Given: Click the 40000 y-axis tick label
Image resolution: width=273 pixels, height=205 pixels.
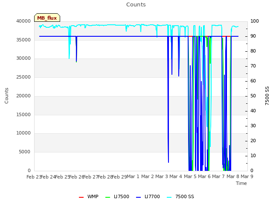Looking at the screenshot, I should click(23, 21).
